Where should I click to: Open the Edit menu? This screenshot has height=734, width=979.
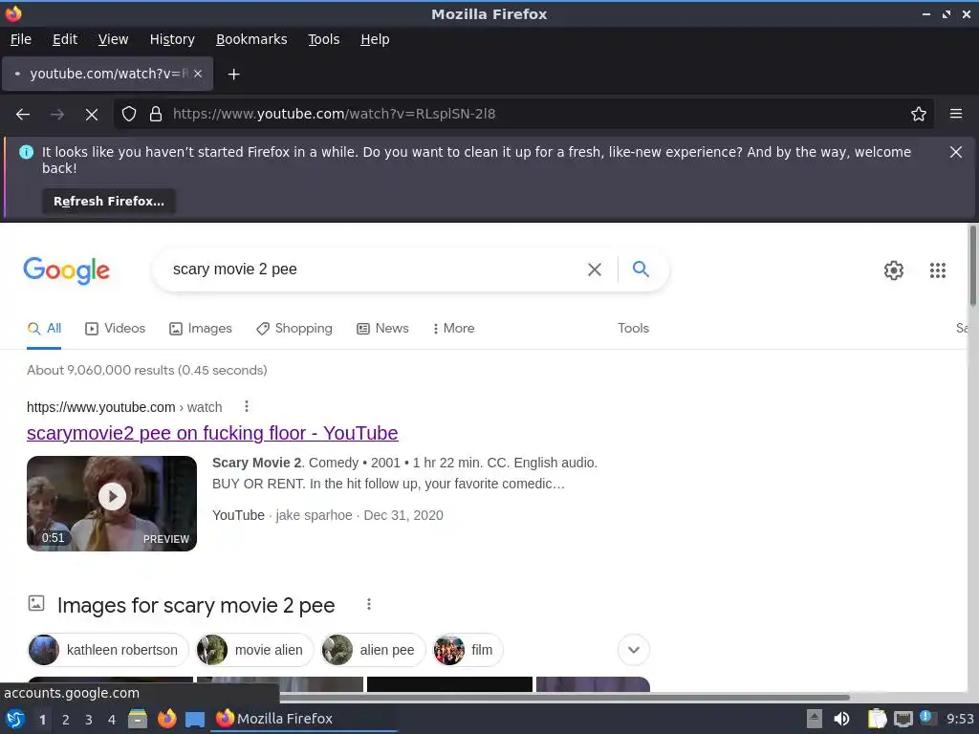click(65, 39)
